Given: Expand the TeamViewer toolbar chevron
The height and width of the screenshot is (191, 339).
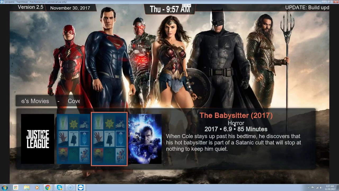Looking at the screenshot, I should 189,5.
